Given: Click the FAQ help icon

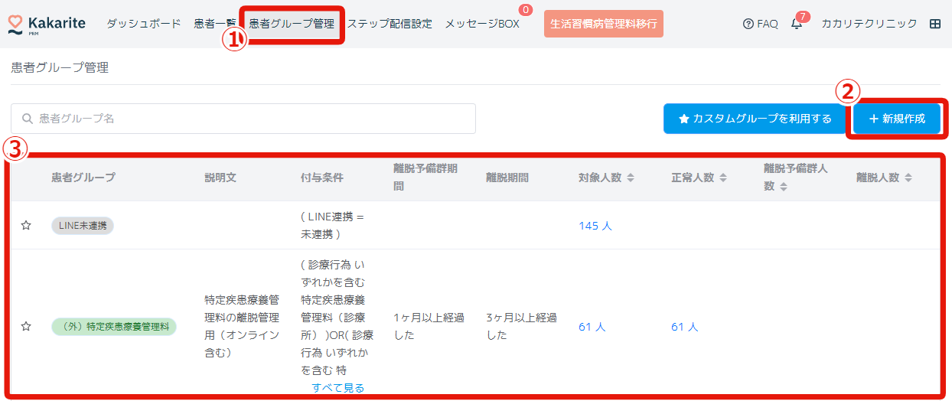Looking at the screenshot, I should click(748, 24).
